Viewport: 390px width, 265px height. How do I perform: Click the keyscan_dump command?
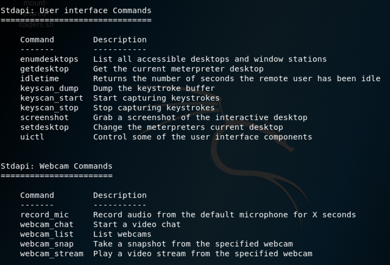pyautogui.click(x=49, y=88)
